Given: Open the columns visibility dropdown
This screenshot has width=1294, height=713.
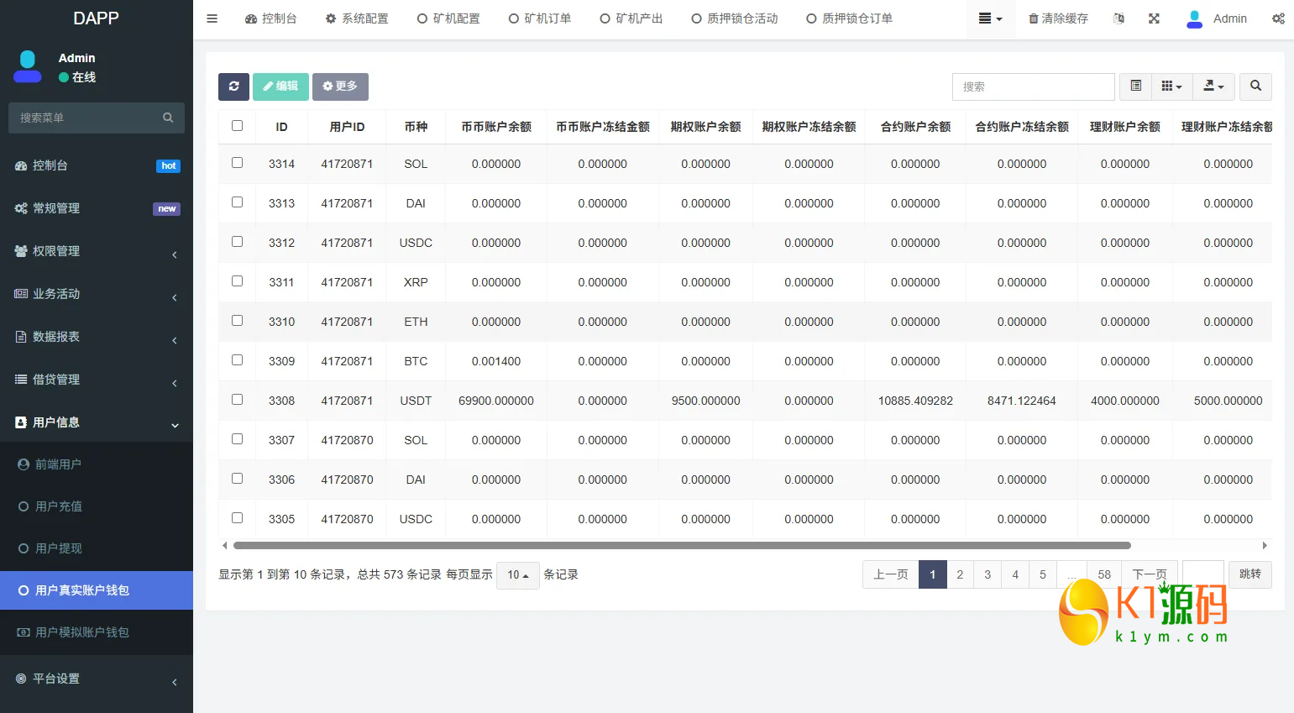Looking at the screenshot, I should 1171,87.
